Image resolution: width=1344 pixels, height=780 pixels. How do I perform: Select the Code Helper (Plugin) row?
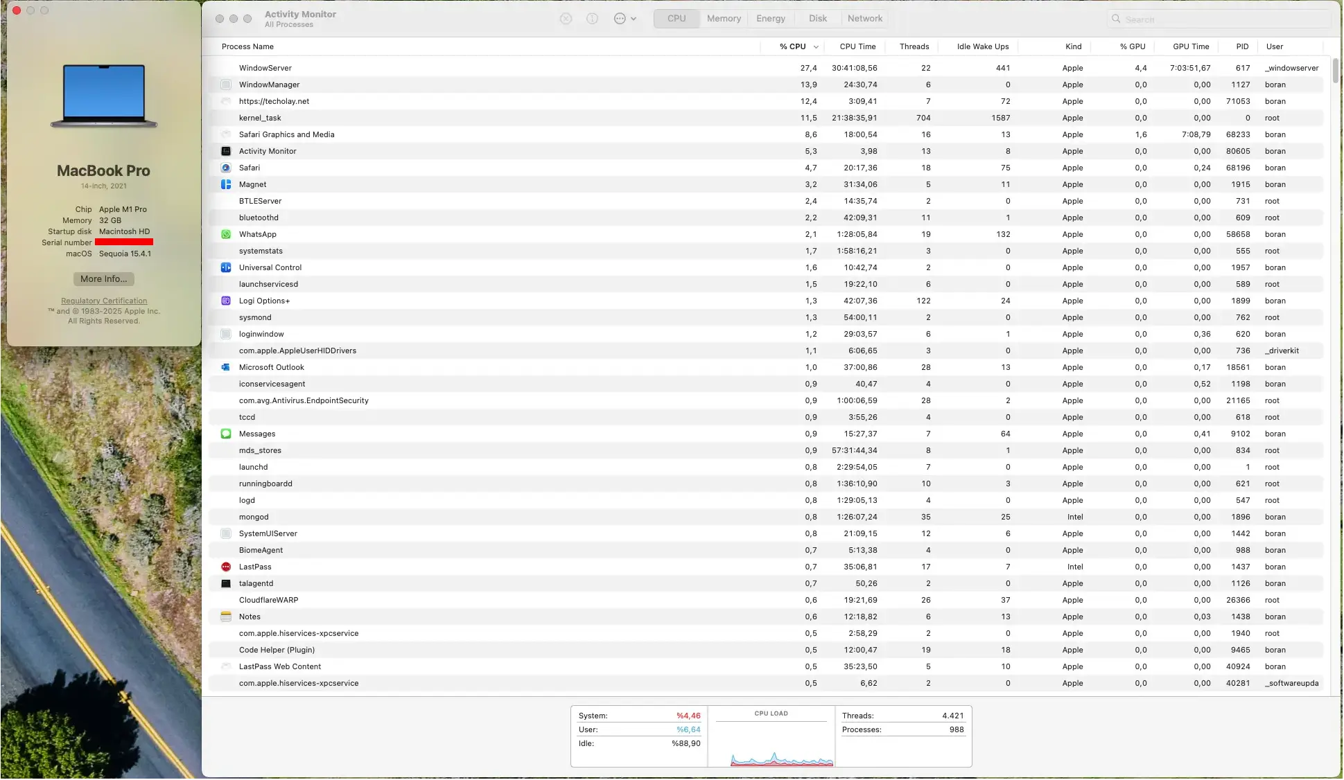coord(767,650)
